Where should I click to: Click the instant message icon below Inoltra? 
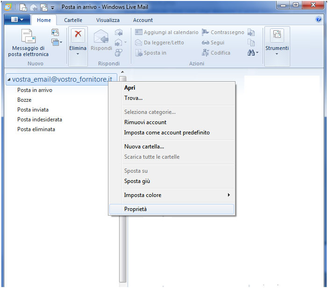coord(118,53)
